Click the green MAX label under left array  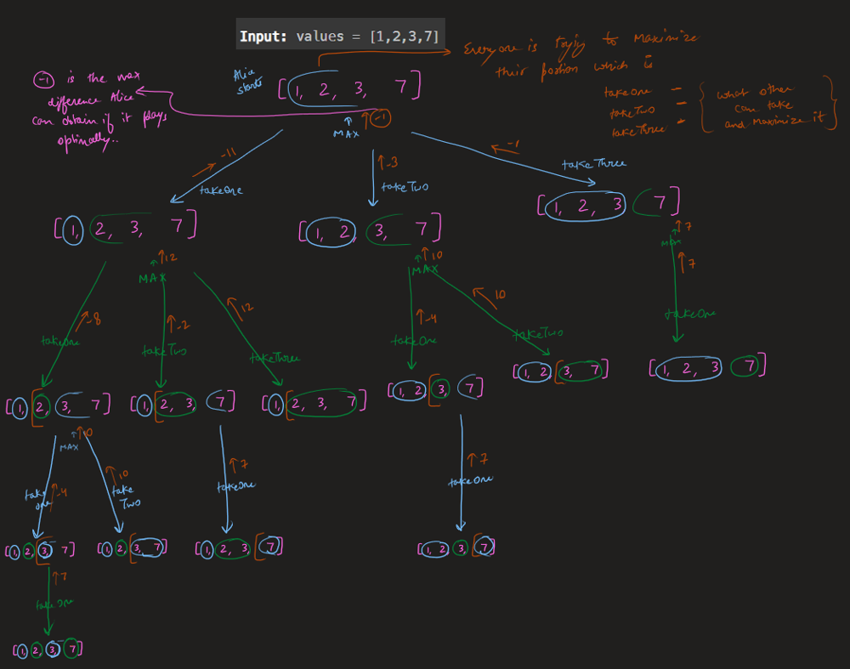tap(153, 278)
